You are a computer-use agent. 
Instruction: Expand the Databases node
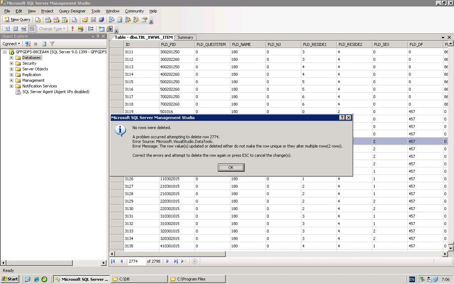11,58
